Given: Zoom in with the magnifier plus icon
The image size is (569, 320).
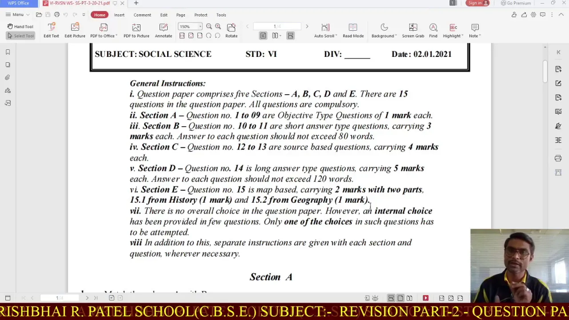Looking at the screenshot, I should click(218, 27).
